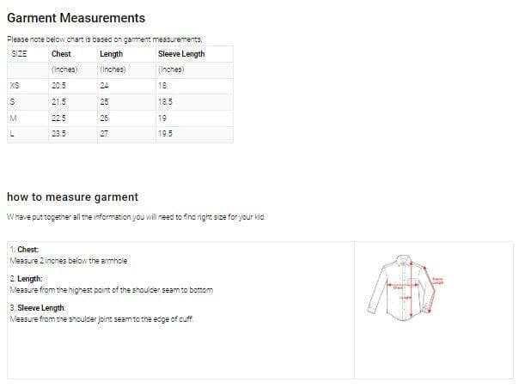This screenshot has height=387, width=519.
Task: Click the 20.5 chest value for XS
Action: click(x=59, y=86)
